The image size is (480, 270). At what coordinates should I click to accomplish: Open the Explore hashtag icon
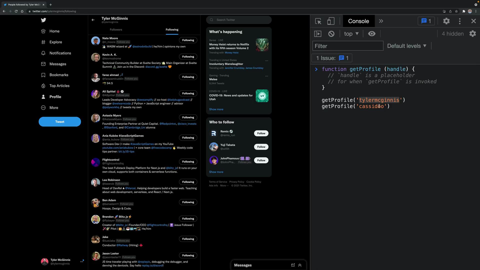(43, 42)
